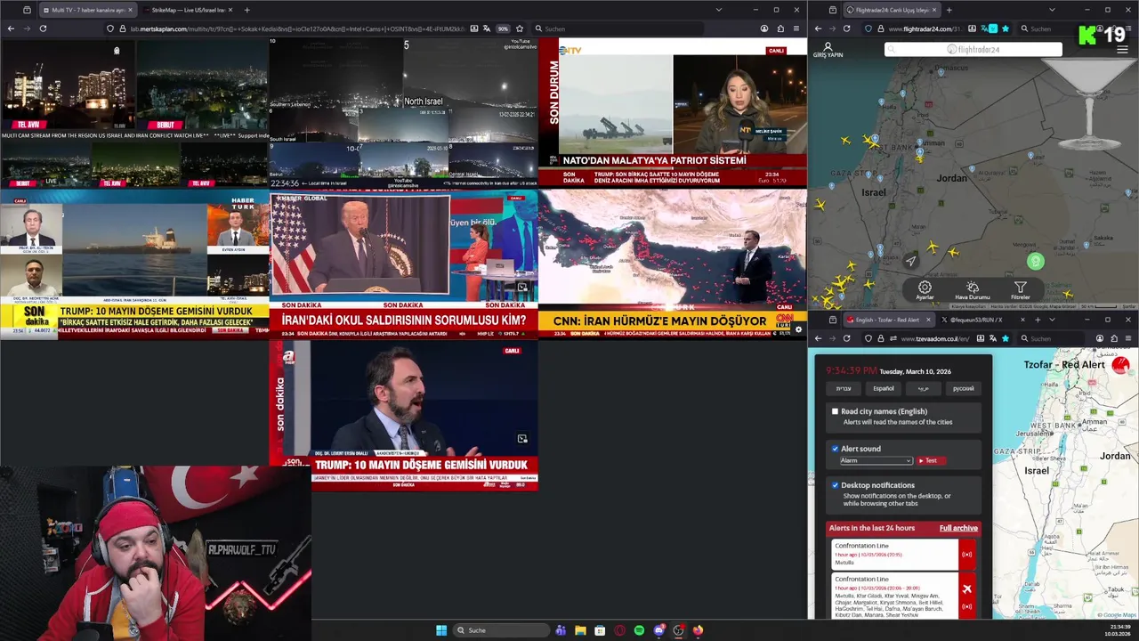Select CNN Türk Hürmüz map video tile
1139x641 pixels.
click(x=673, y=264)
